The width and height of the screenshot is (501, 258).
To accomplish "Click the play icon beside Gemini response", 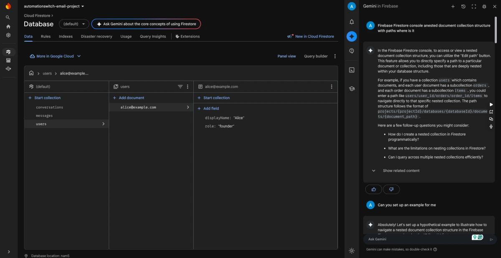I will coord(491,104).
